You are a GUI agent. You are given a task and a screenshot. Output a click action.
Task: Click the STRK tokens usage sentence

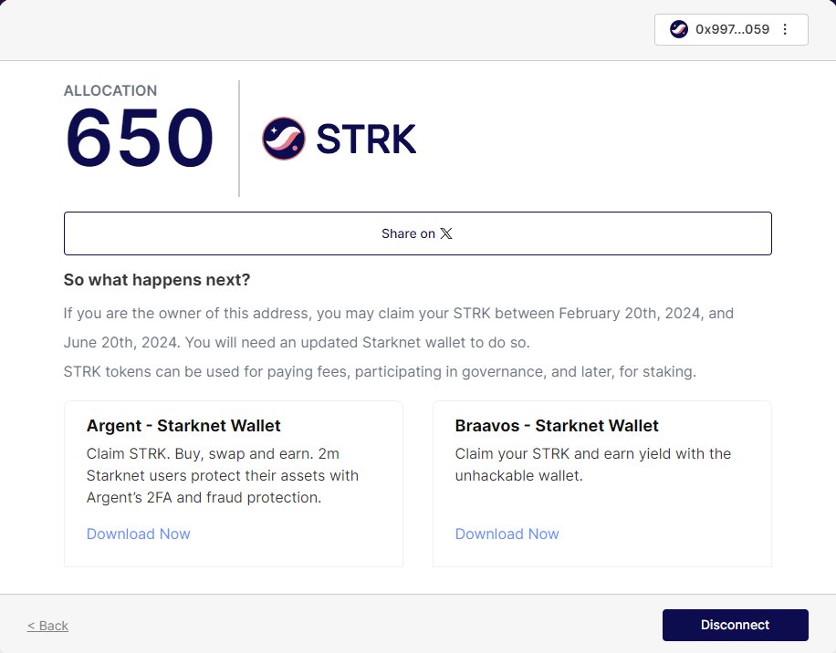tap(380, 371)
